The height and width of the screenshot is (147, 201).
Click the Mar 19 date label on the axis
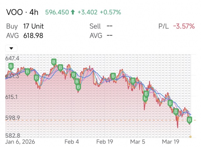(171, 142)
